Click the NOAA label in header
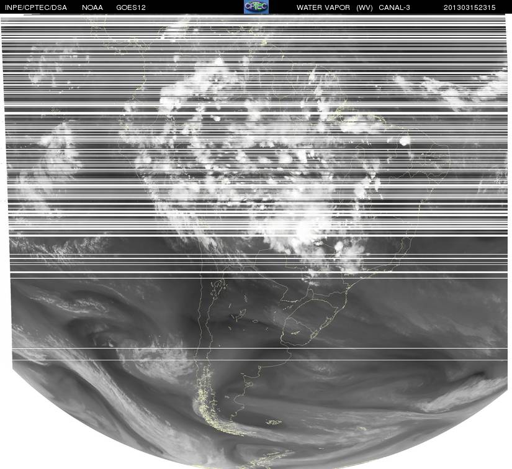 pyautogui.click(x=92, y=7)
